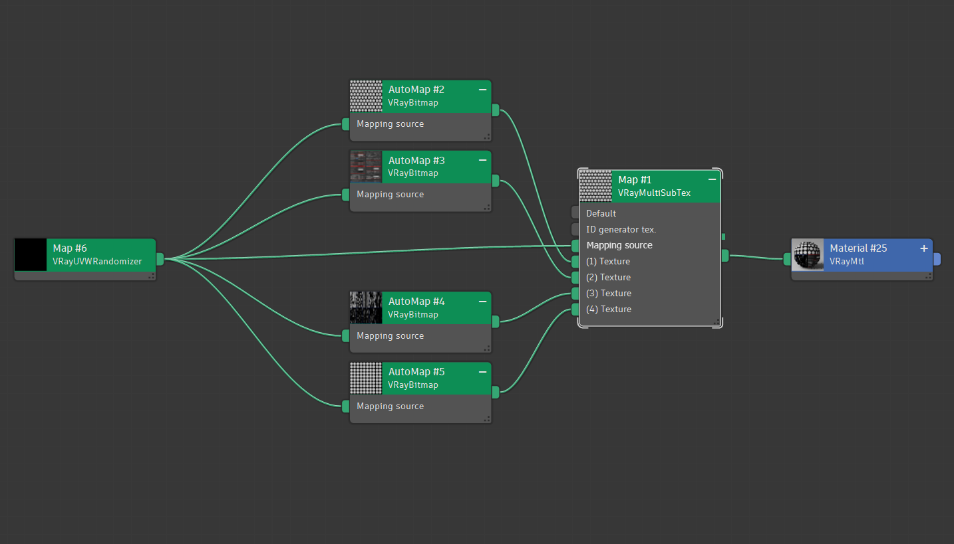Click the AutoMap #4 Mapping source input socket

click(x=346, y=336)
